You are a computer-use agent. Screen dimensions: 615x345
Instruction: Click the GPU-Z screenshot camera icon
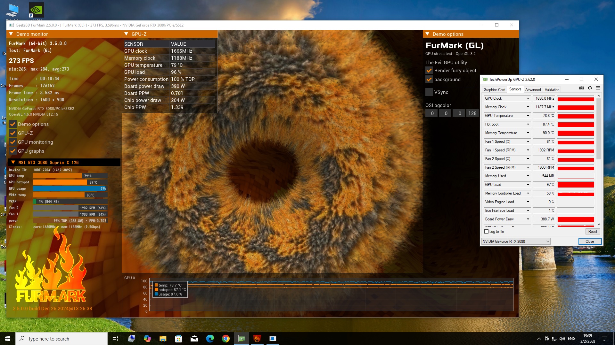pyautogui.click(x=582, y=88)
